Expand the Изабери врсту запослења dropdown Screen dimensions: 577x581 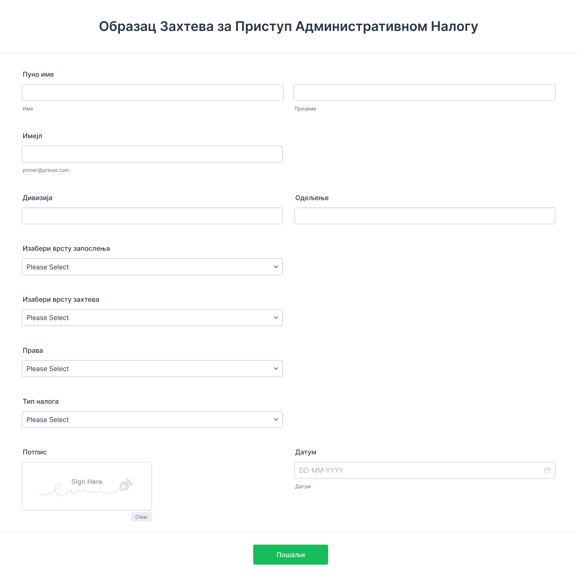[x=152, y=267]
